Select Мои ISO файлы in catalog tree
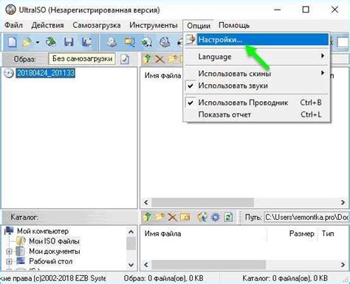 (54, 241)
